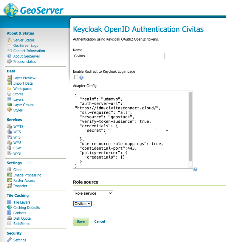
Task: Click inside the Adapter Config textarea
Action: [131, 130]
